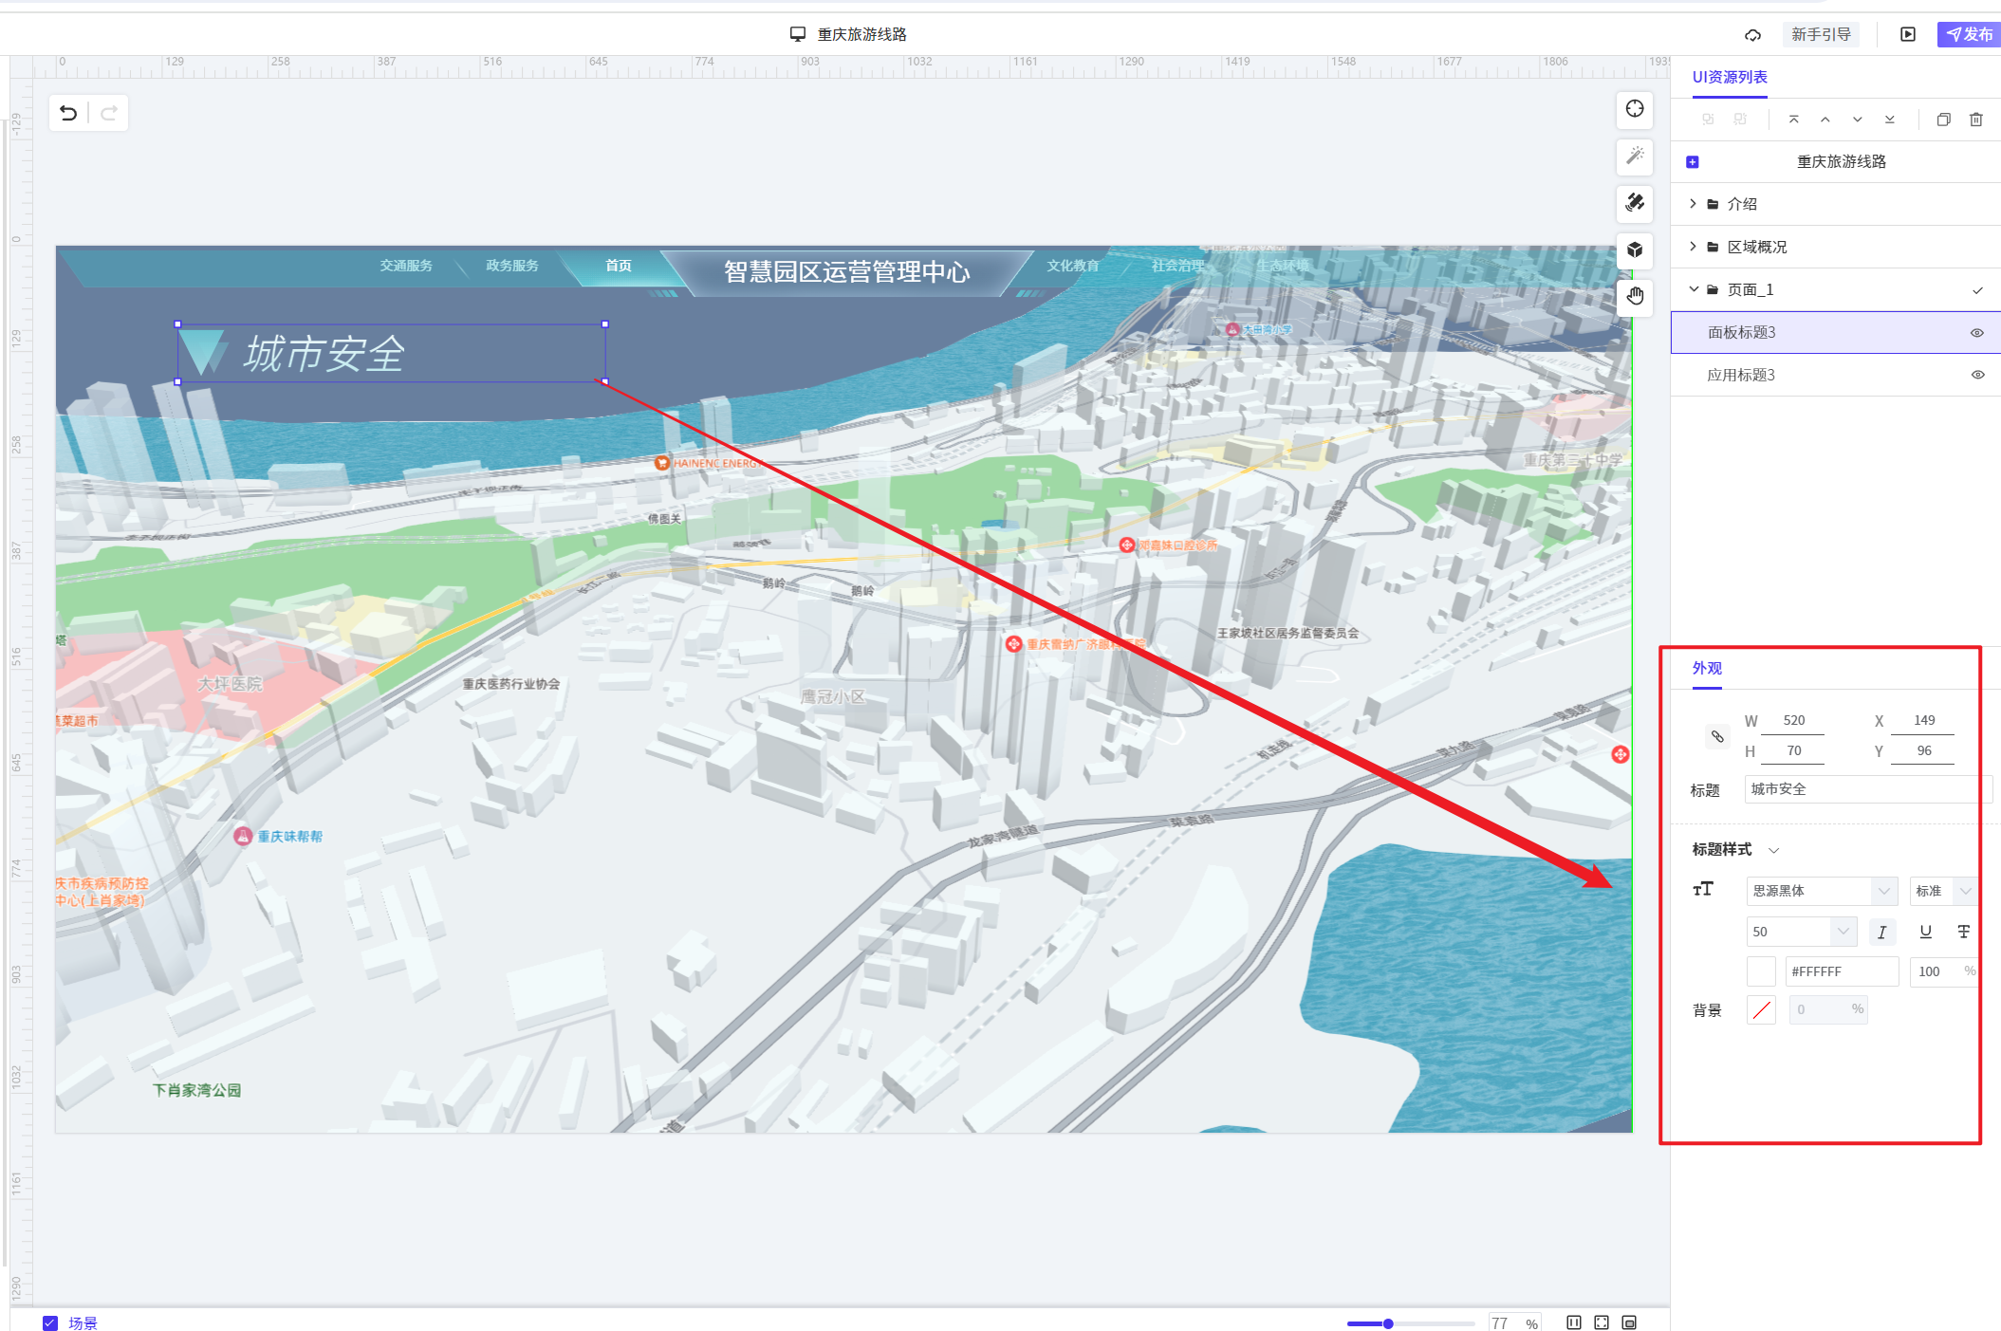The height and width of the screenshot is (1331, 2001).
Task: Click the split view icon in status bar
Action: pos(1574,1322)
